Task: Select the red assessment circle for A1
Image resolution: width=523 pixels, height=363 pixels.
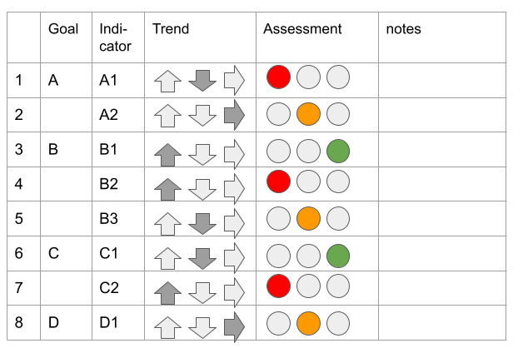Action: [x=278, y=78]
